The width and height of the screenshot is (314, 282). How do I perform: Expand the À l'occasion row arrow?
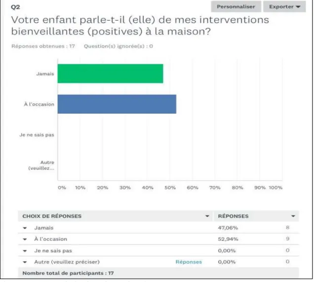point(25,239)
